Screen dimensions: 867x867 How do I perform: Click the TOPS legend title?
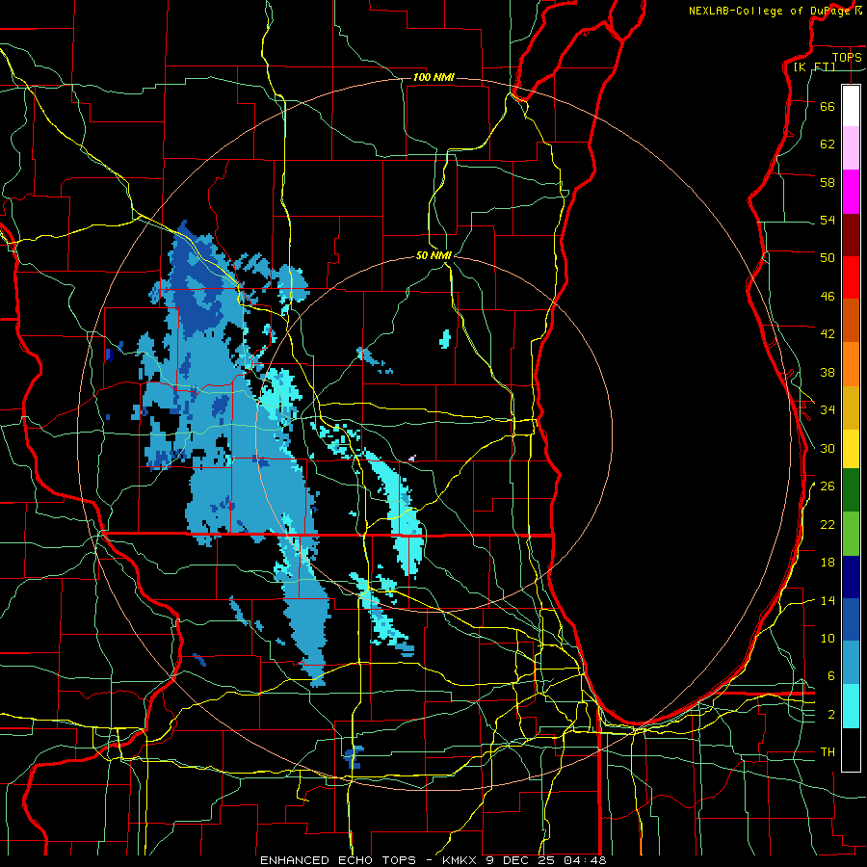(847, 57)
